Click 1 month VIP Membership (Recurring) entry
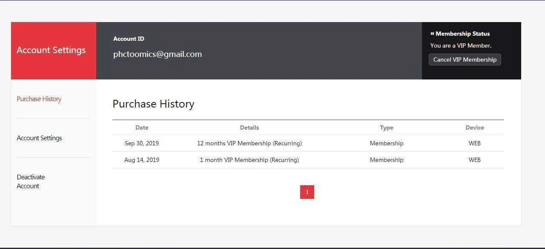The image size is (545, 249). [250, 160]
